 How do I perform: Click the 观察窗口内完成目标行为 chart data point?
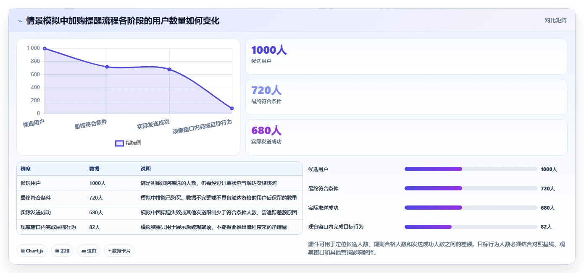pos(232,108)
